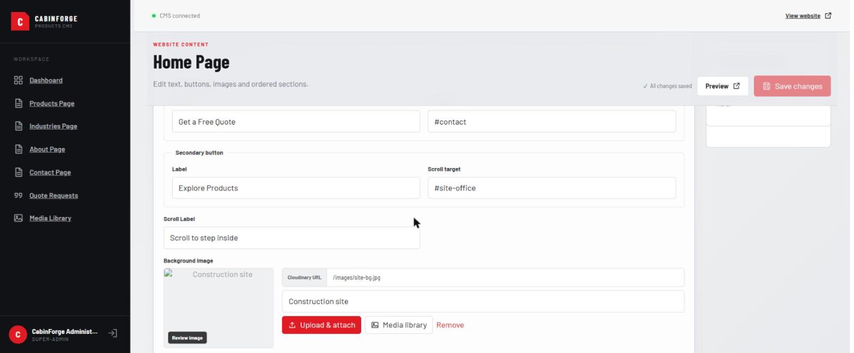
Task: Open Dashboard in the sidebar
Action: [46, 80]
